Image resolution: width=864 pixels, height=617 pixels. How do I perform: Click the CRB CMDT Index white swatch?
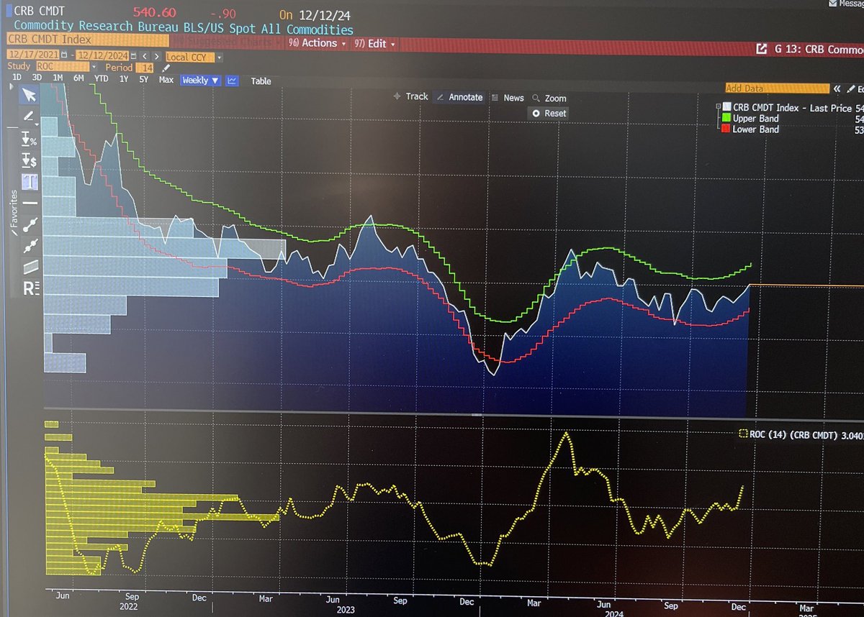tap(726, 106)
